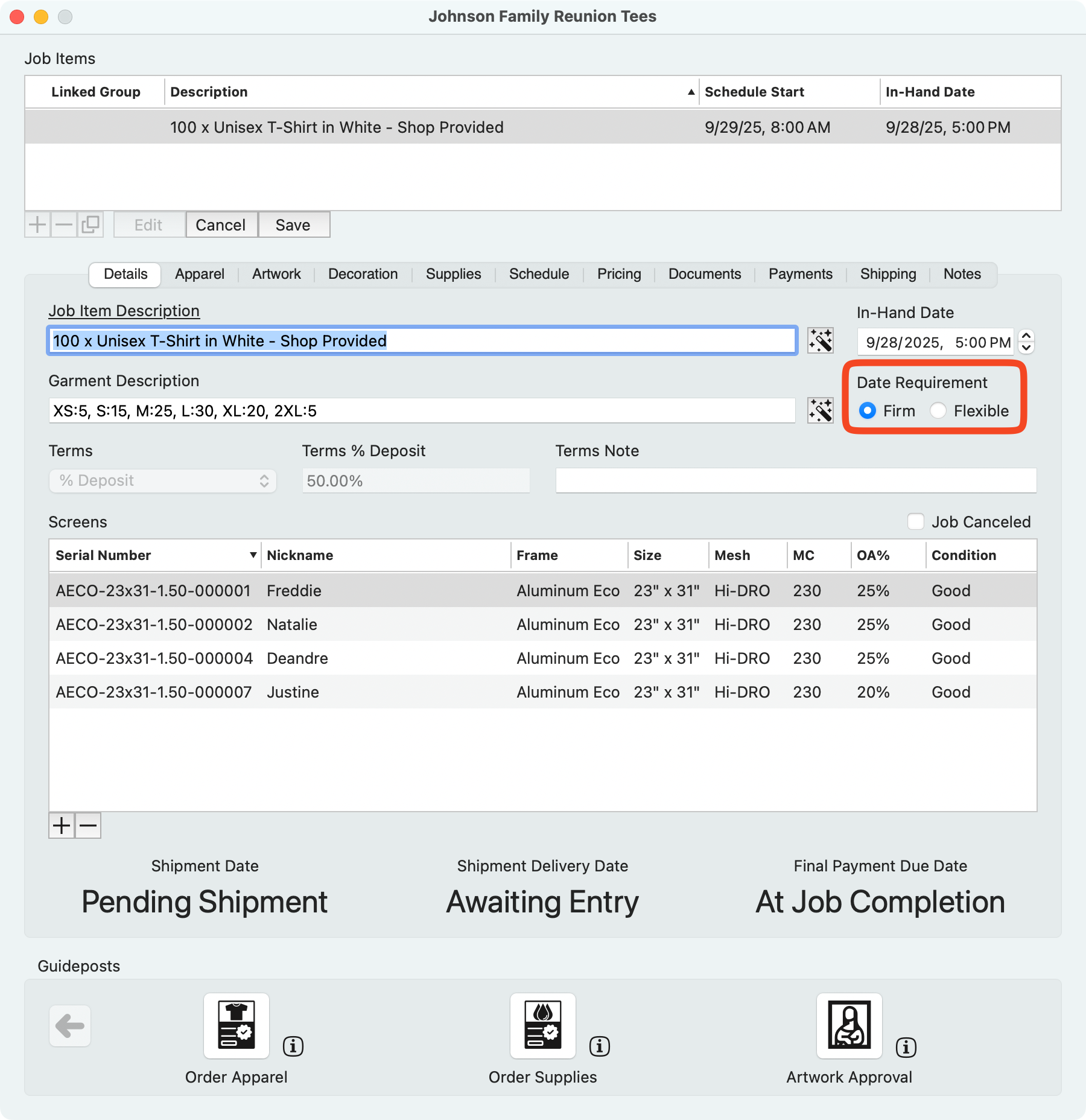
Task: Add a screen with the plus button
Action: (62, 826)
